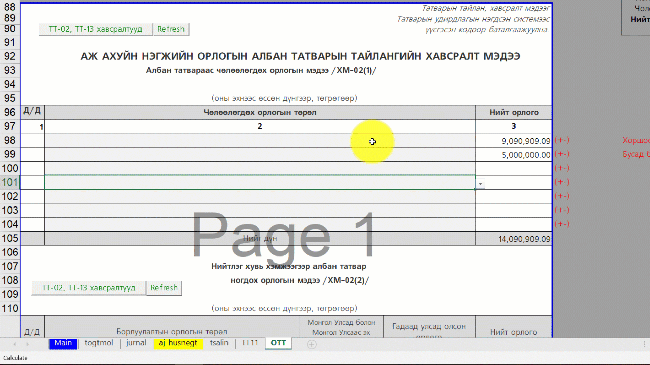
Task: Switch to the Main sheet tab
Action: [63, 343]
